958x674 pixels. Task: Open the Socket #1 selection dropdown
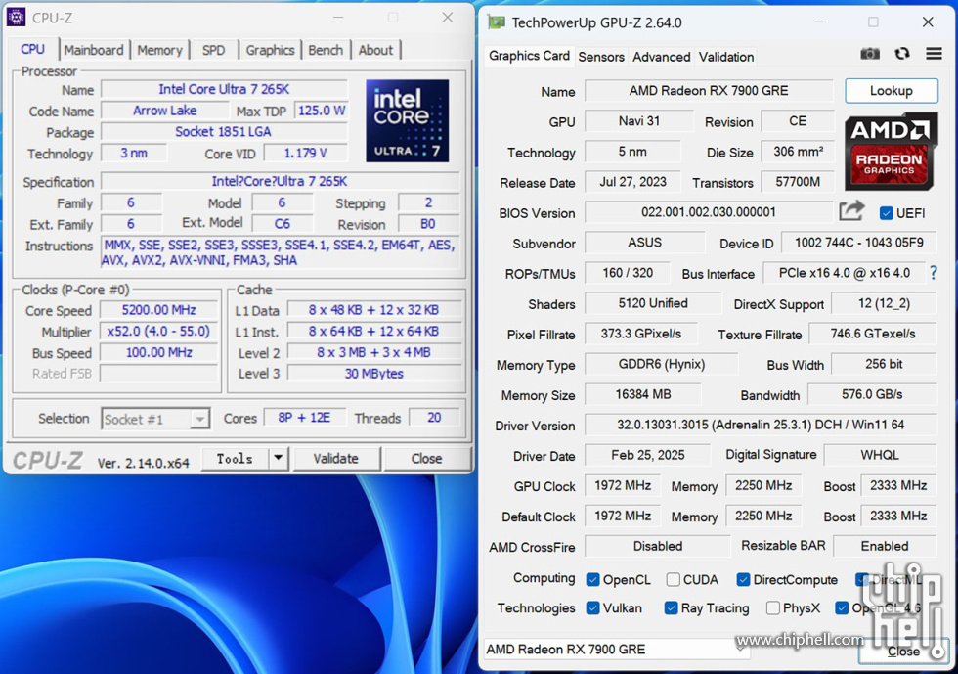pos(155,419)
